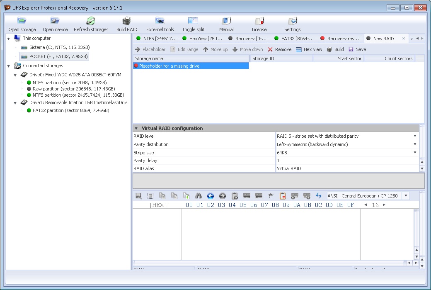Screen dimensions: 431x290
Task: Decrease hex bytes-per-row with left arrow
Action: coord(366,205)
